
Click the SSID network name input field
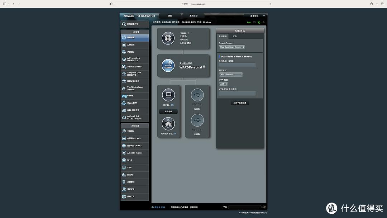(237, 65)
